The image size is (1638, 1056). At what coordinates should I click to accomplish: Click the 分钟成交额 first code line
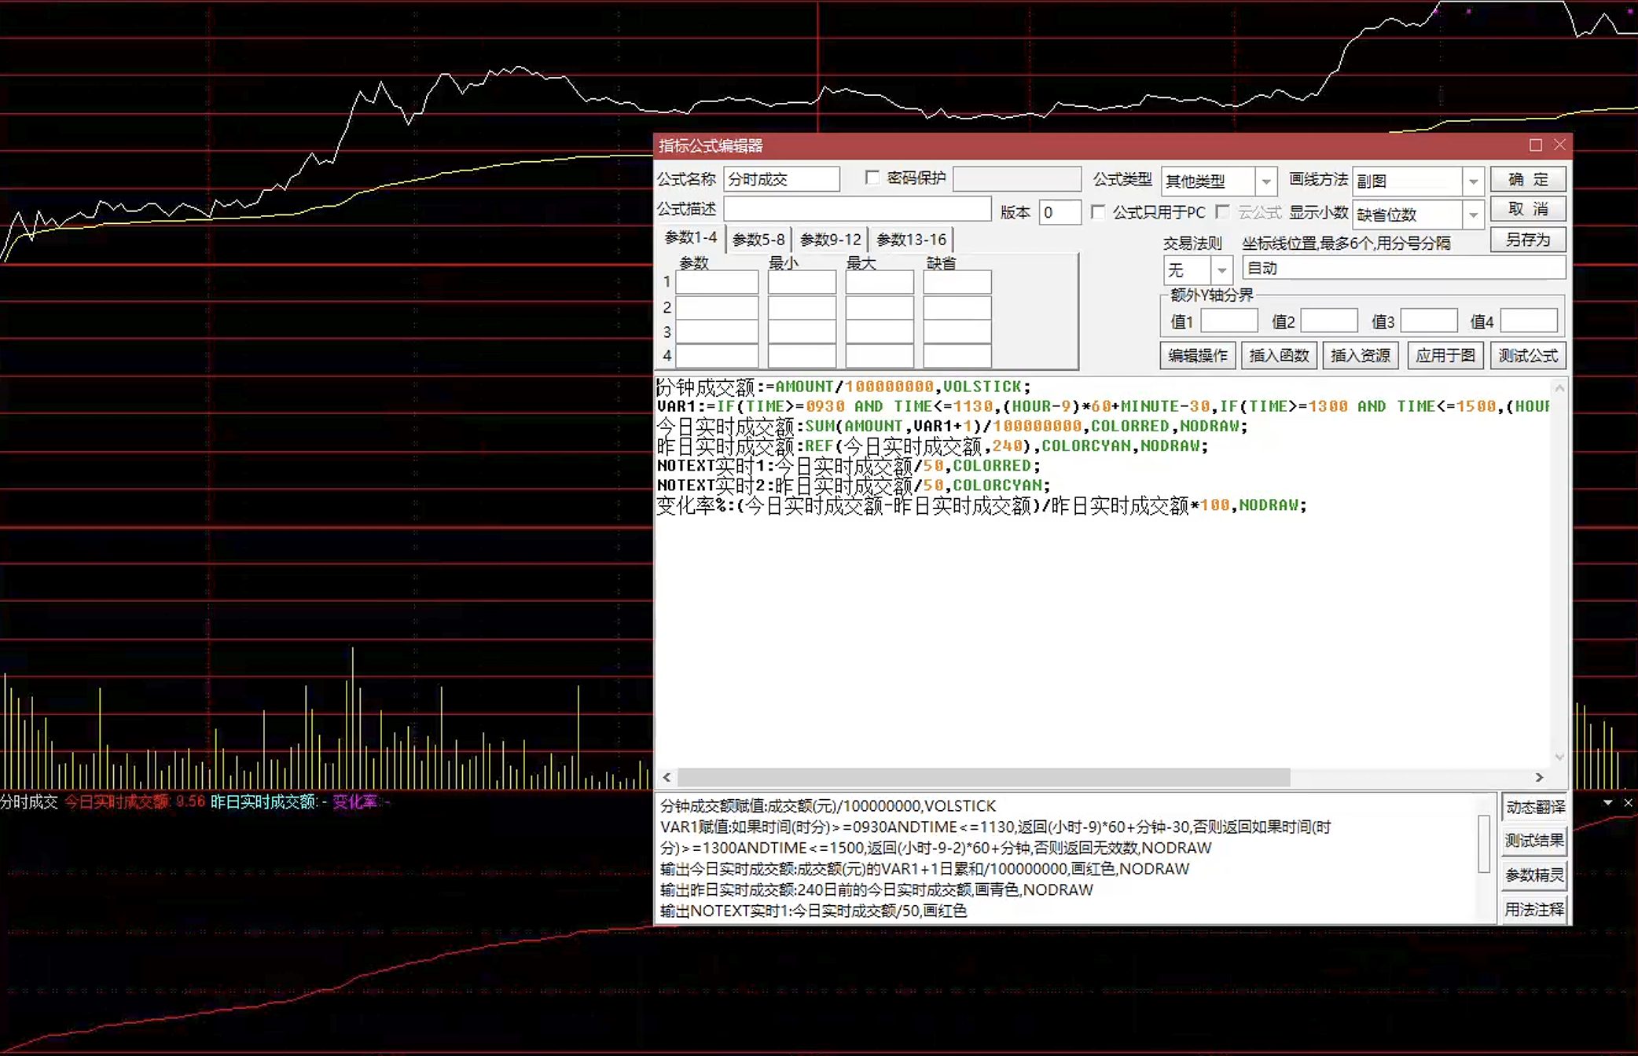pos(843,387)
